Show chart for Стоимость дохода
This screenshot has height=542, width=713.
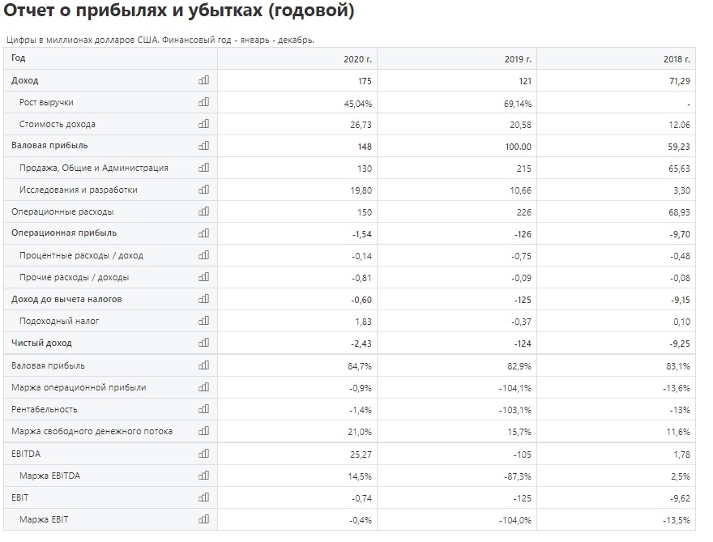pos(203,124)
